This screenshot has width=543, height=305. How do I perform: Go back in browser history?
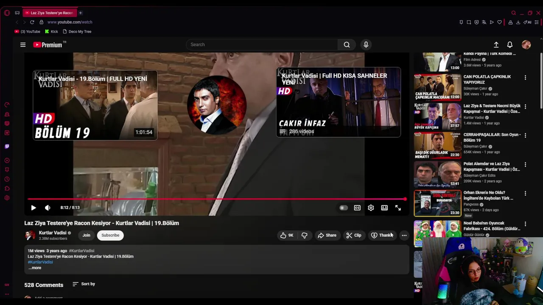[17, 22]
